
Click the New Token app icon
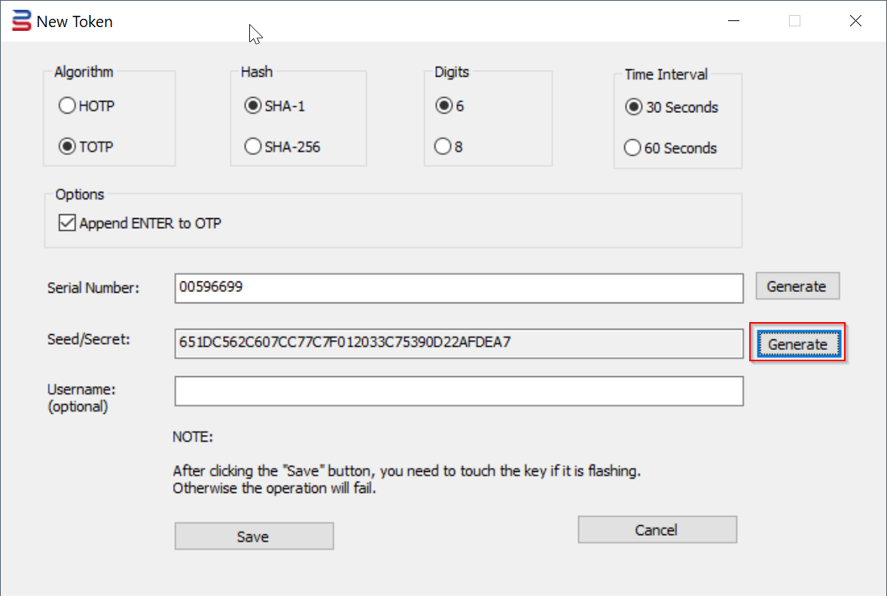pyautogui.click(x=22, y=21)
